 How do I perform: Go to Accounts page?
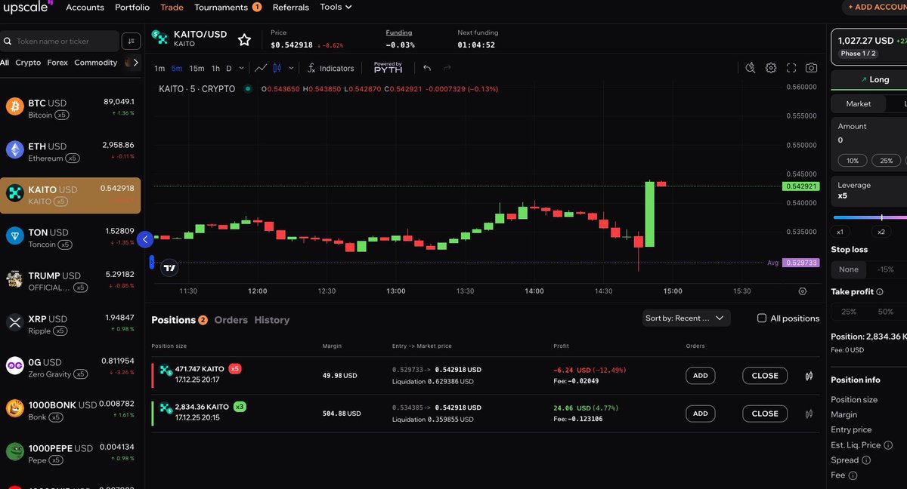click(x=85, y=7)
